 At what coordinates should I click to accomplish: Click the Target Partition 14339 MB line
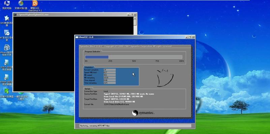point(116,99)
